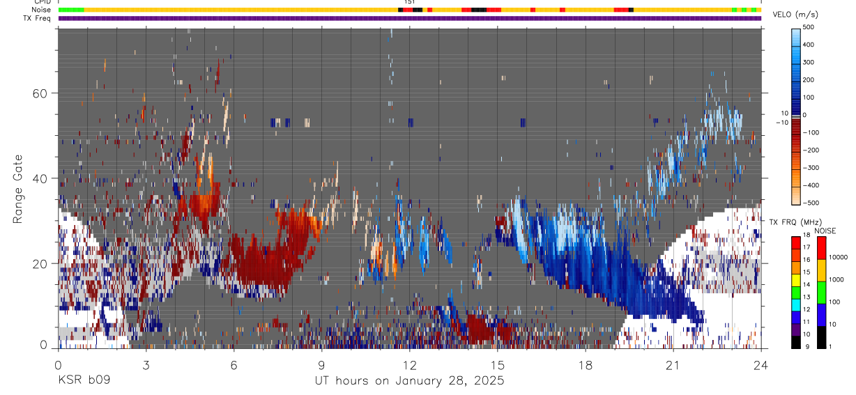
Task: Pick the purple swatch in the TX FRQ legend
Action: pos(796,329)
